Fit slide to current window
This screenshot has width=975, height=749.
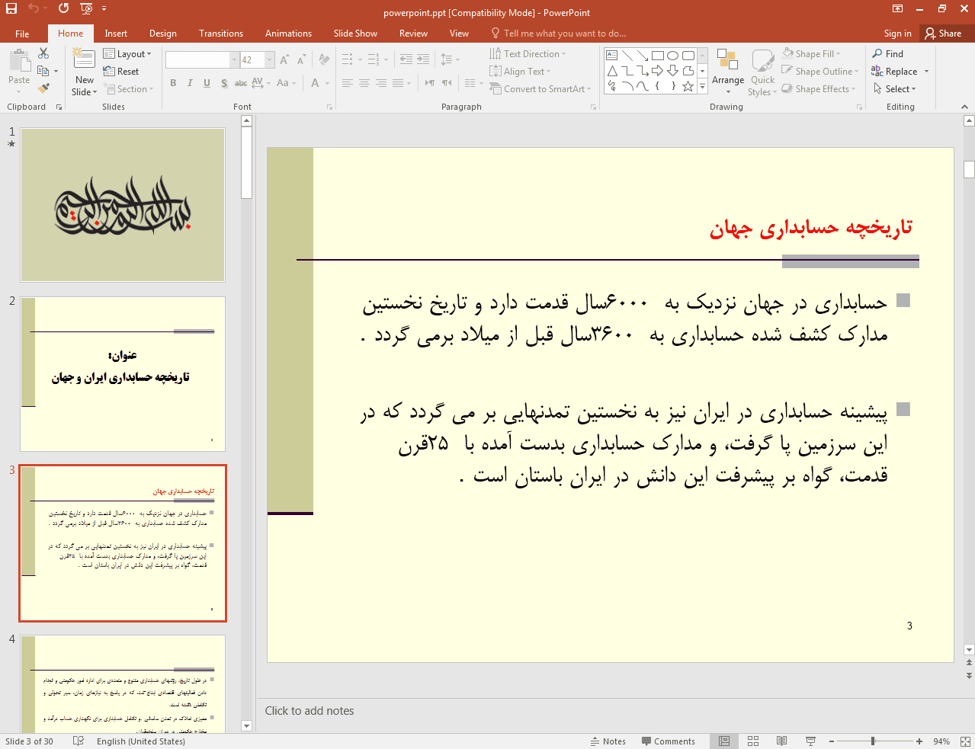tap(965, 741)
